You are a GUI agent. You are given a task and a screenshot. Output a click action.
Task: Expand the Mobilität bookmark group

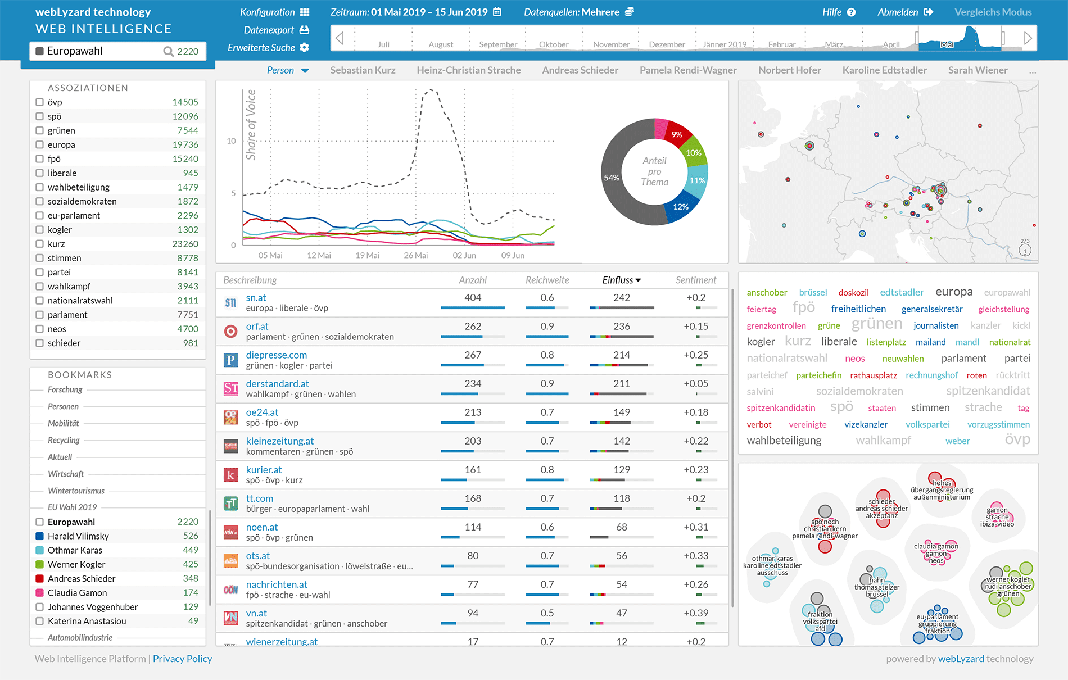tap(64, 423)
